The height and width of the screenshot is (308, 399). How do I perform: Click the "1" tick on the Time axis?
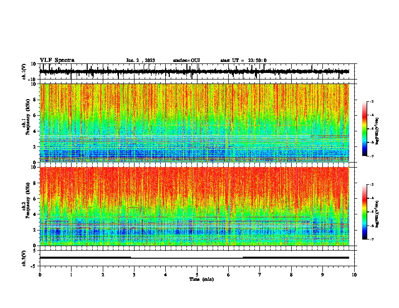pos(71,275)
